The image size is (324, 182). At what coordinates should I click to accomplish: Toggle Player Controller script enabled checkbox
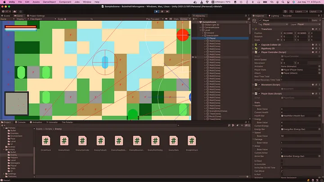[x=259, y=52]
